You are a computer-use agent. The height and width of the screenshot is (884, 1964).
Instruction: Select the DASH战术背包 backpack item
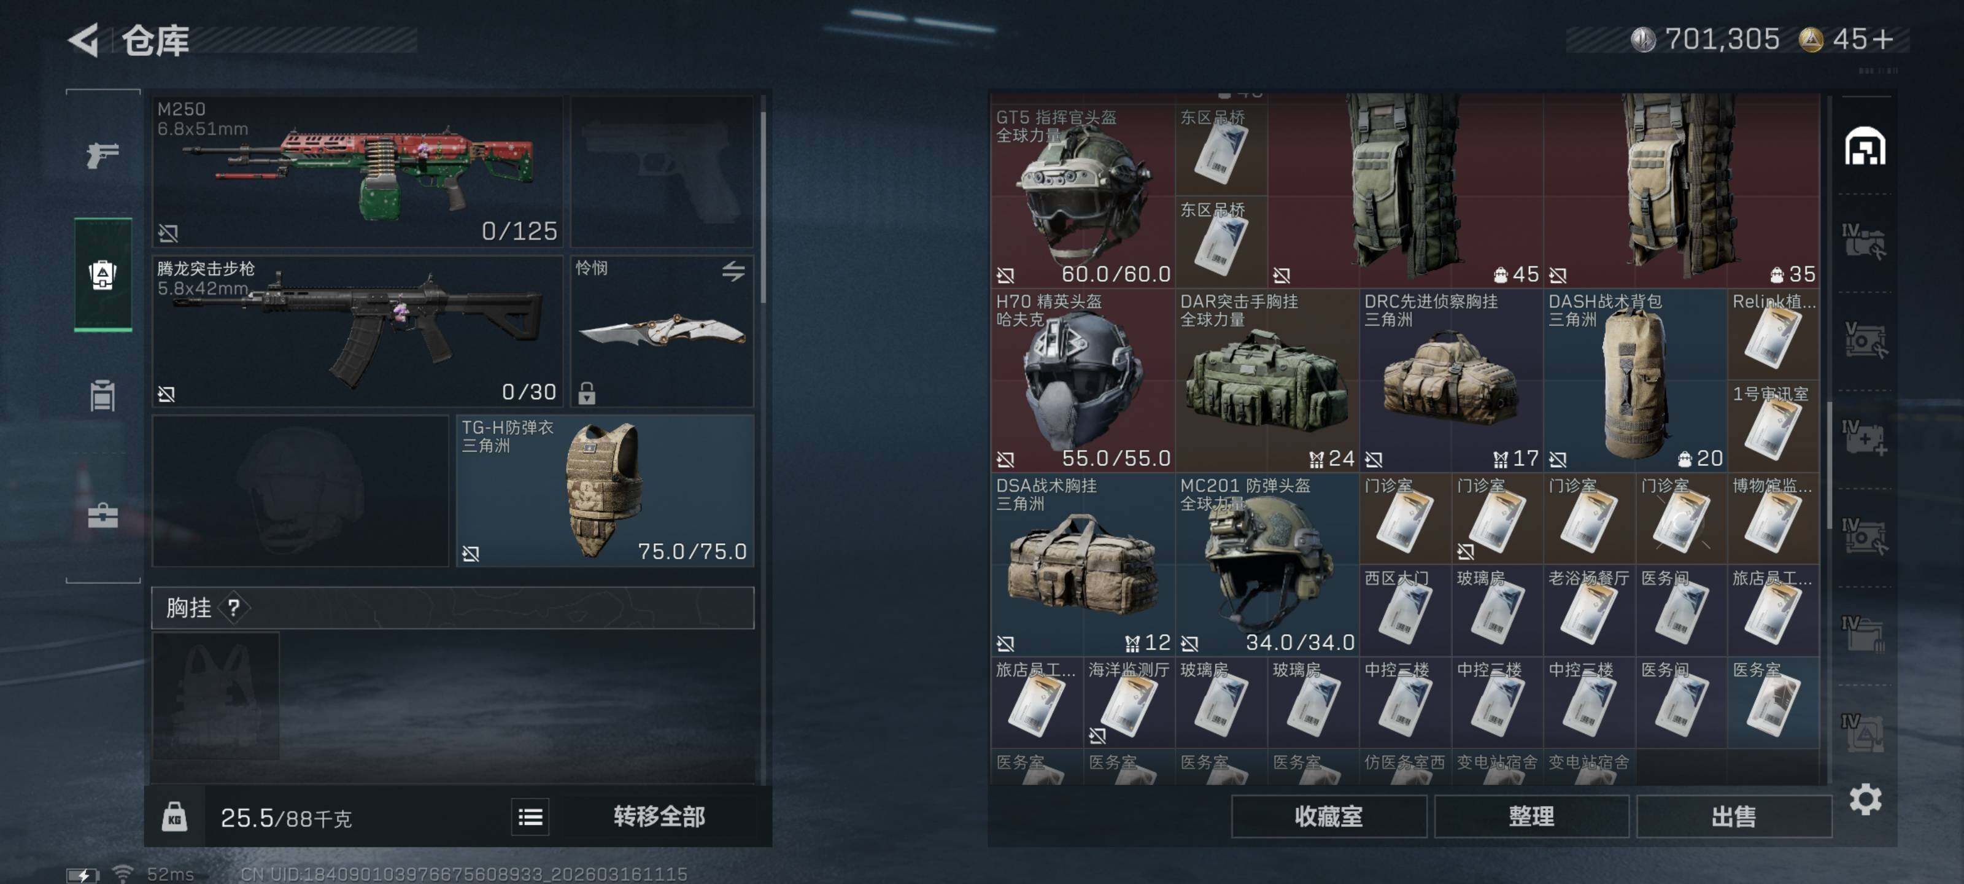pyautogui.click(x=1634, y=379)
